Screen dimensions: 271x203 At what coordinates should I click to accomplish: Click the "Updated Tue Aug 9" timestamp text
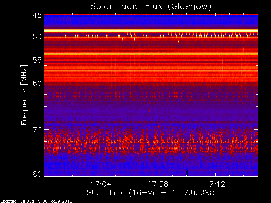[36, 201]
